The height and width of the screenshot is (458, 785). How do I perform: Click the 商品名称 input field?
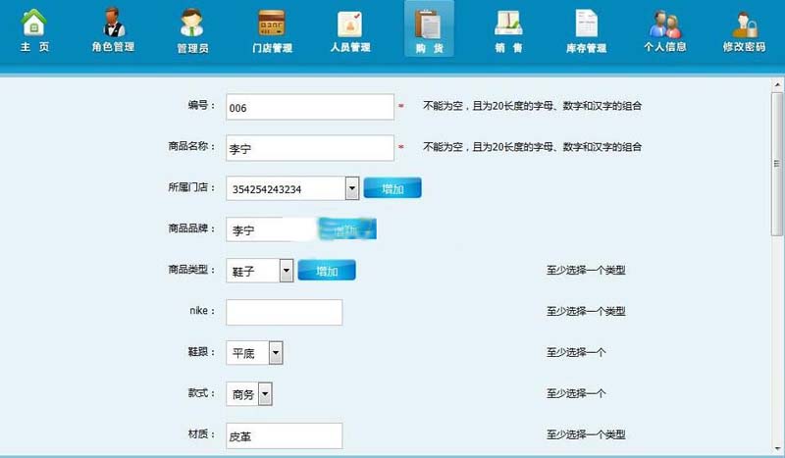point(309,148)
